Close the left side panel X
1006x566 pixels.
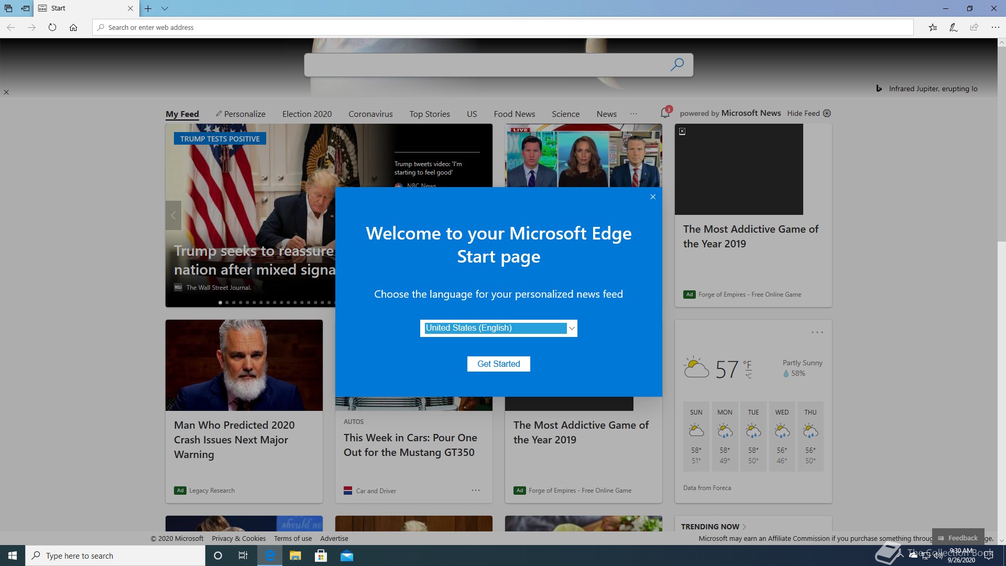click(6, 92)
